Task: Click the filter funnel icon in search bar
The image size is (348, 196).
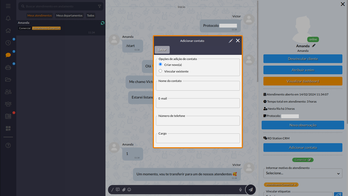Action: (100, 6)
